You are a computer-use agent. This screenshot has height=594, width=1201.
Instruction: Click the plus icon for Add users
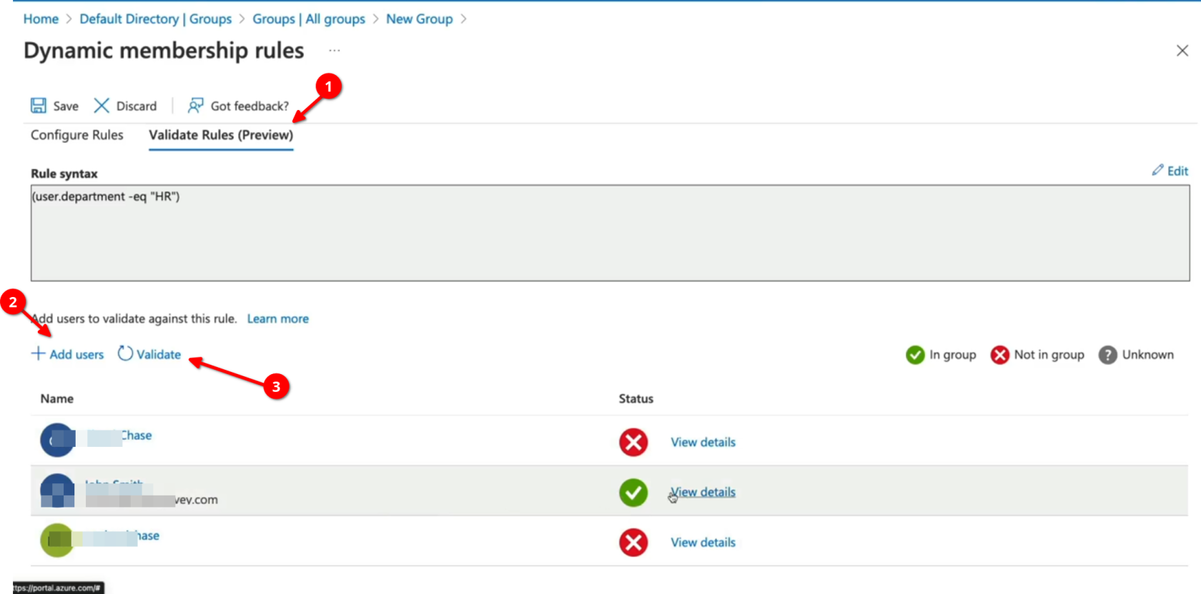pos(38,354)
